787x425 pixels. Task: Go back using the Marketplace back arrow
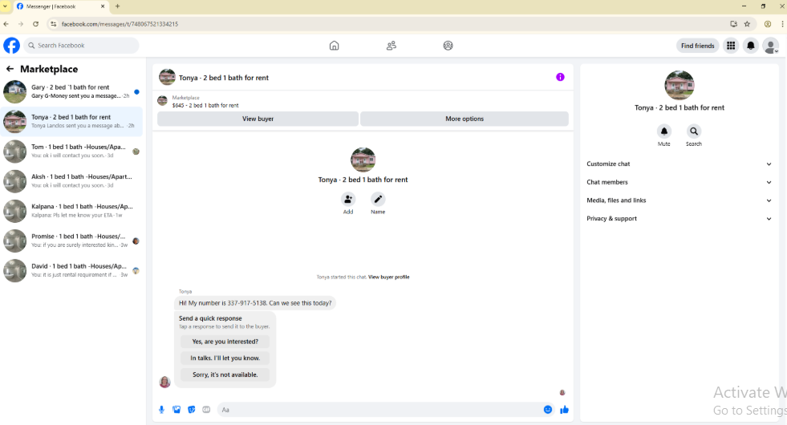[10, 69]
